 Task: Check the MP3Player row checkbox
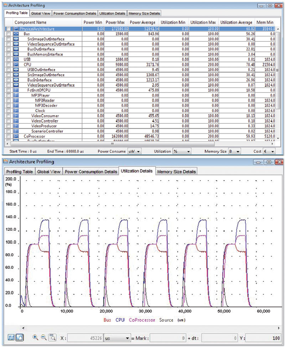tap(8, 95)
